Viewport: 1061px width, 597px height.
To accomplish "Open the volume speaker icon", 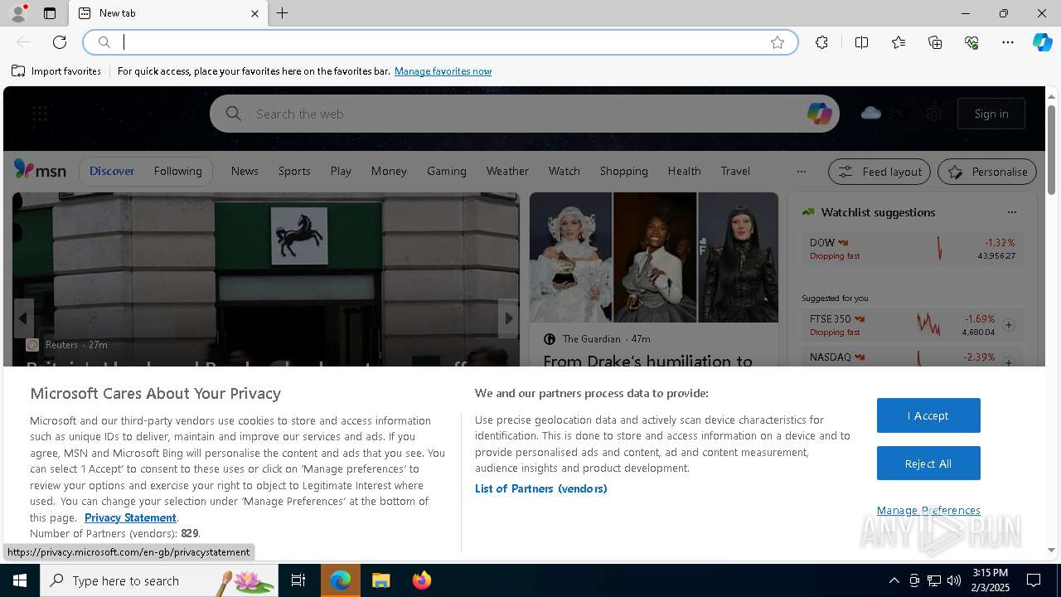I will tap(954, 580).
